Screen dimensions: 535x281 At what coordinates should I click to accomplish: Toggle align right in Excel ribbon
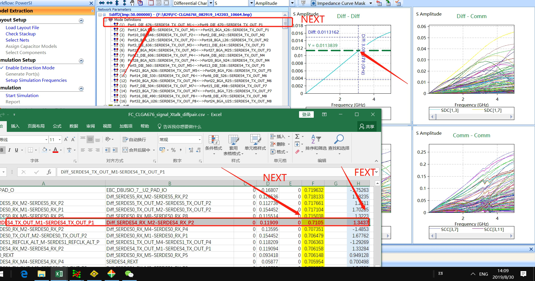[98, 150]
